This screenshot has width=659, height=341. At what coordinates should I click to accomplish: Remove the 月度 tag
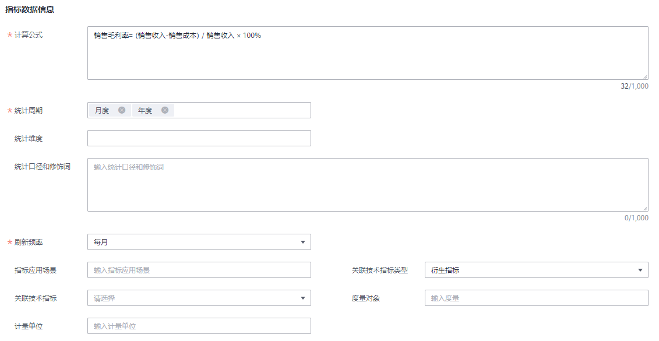pos(122,110)
